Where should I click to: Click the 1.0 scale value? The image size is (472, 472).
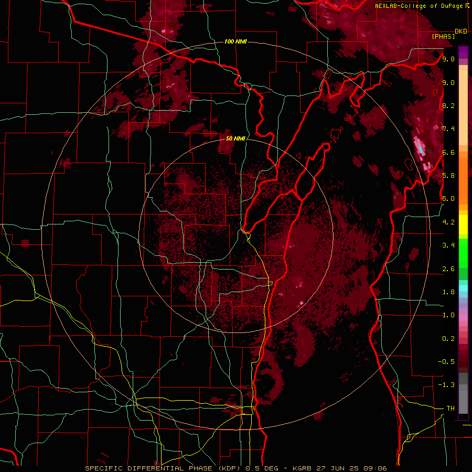click(448, 315)
